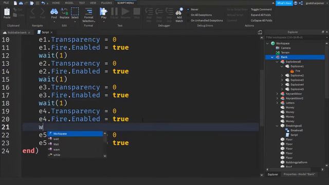Viewport: 329px width, 185px height.
Task: Click the help icon beside What's New
Action: point(296,3)
